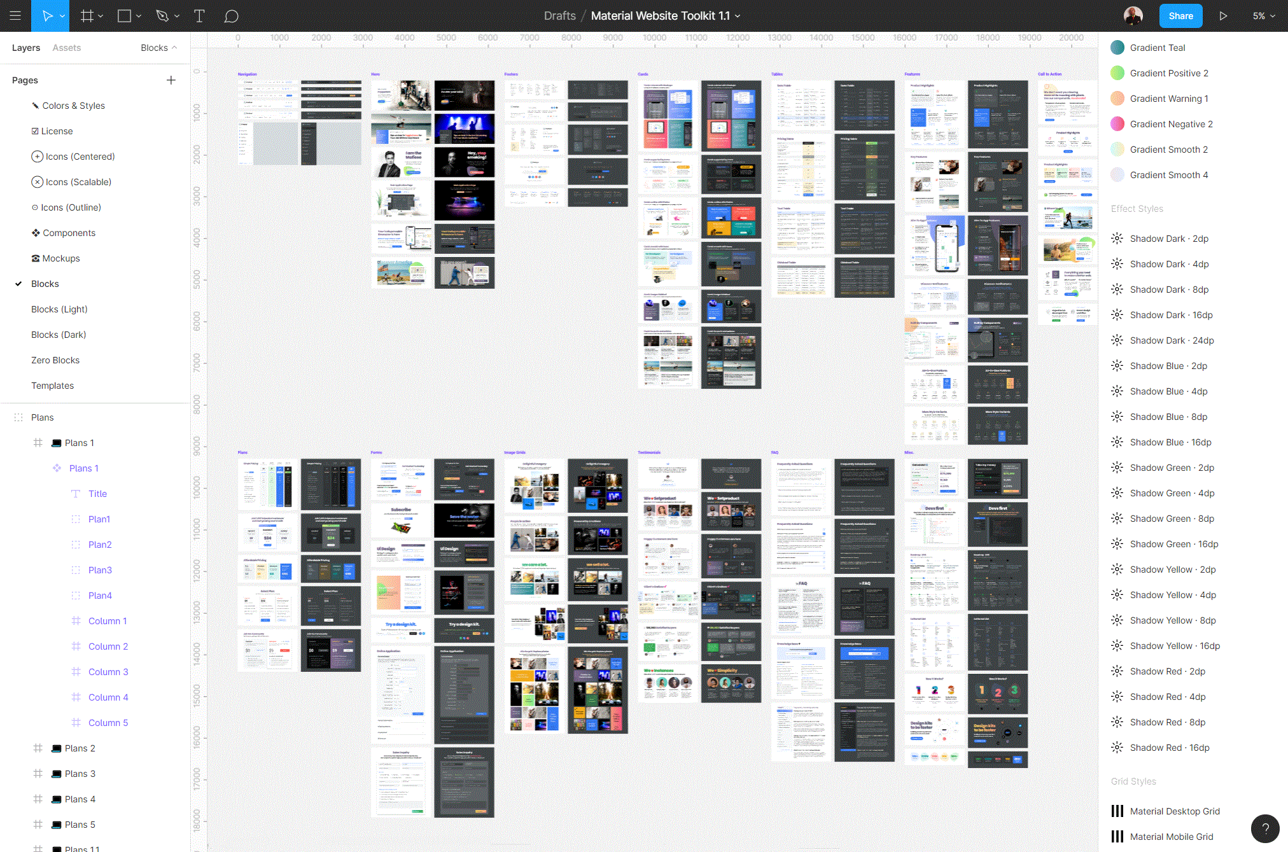This screenshot has height=852, width=1288.
Task: Expand Blocks Dark section in pages
Action: (x=58, y=334)
